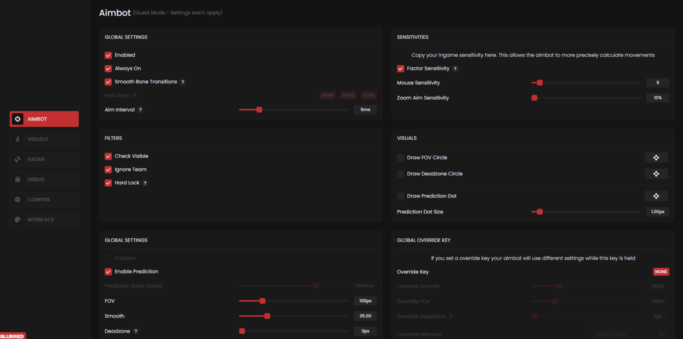Image resolution: width=683 pixels, height=339 pixels.
Task: Click the first Hold Keys NONE button
Action: [327, 95]
